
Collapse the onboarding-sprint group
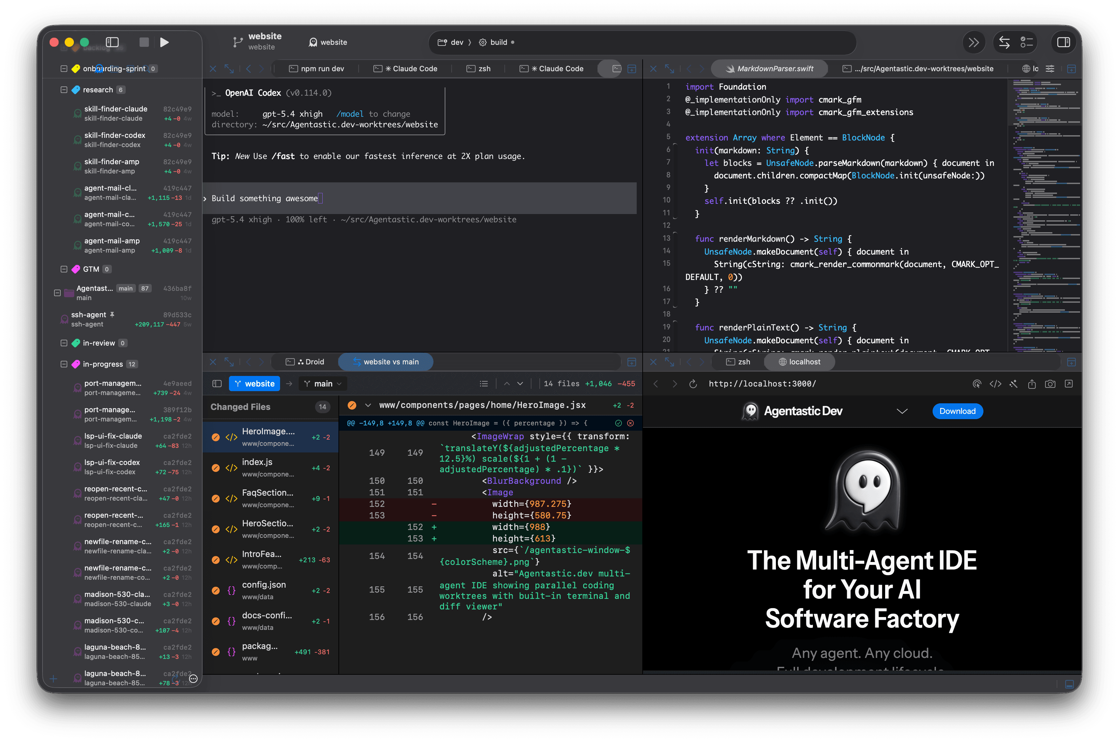(x=64, y=69)
